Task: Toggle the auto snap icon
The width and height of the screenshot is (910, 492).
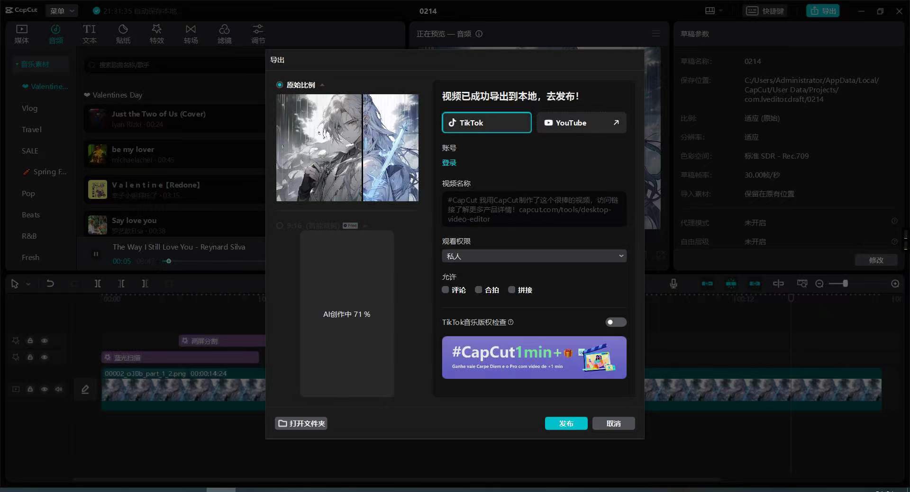Action: coord(731,283)
